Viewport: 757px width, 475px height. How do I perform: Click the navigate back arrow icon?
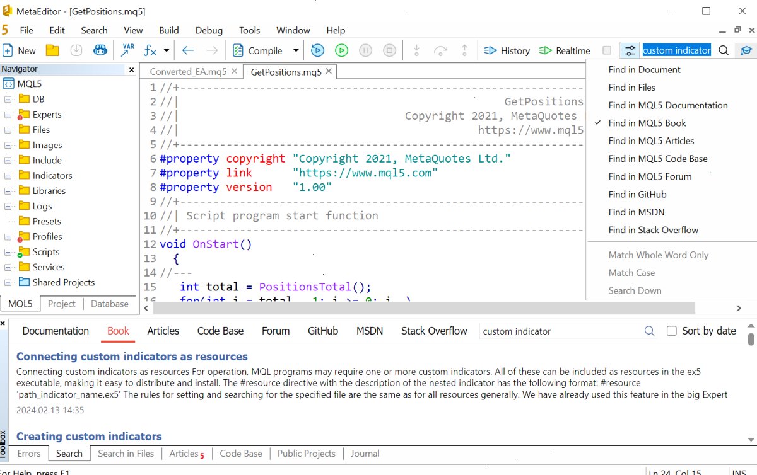[x=188, y=50]
